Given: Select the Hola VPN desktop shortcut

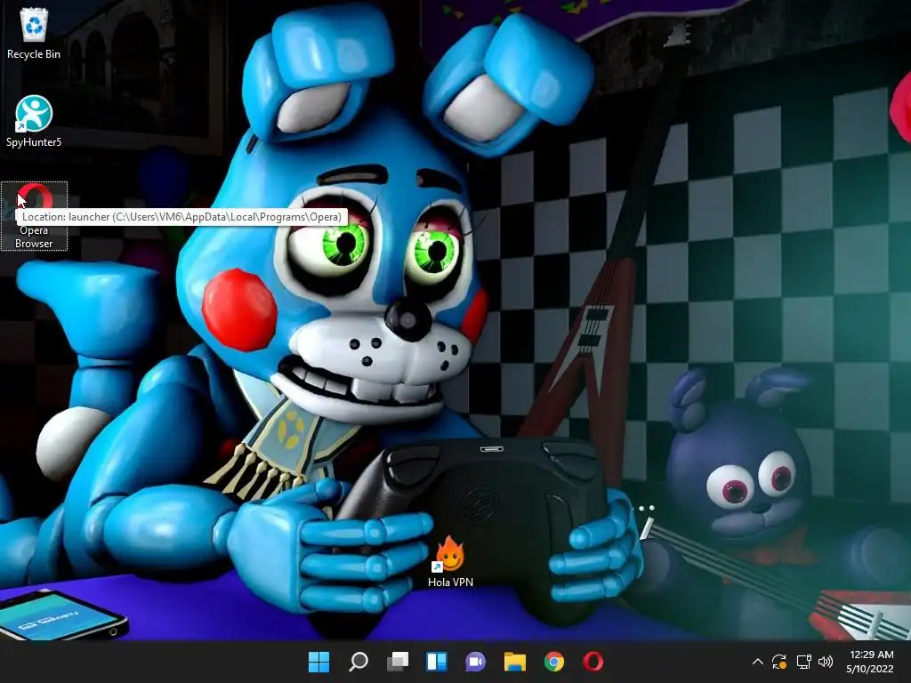Looking at the screenshot, I should pyautogui.click(x=450, y=561).
